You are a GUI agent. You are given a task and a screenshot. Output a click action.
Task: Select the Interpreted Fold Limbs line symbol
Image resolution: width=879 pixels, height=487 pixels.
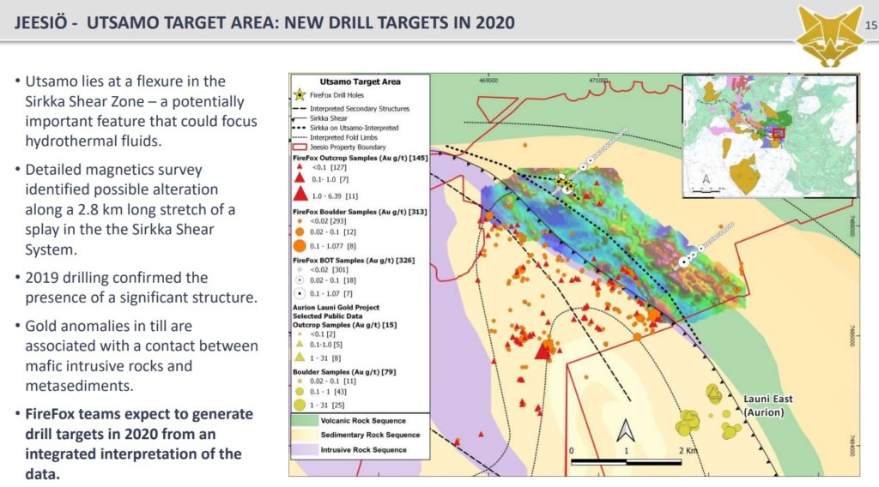click(300, 137)
